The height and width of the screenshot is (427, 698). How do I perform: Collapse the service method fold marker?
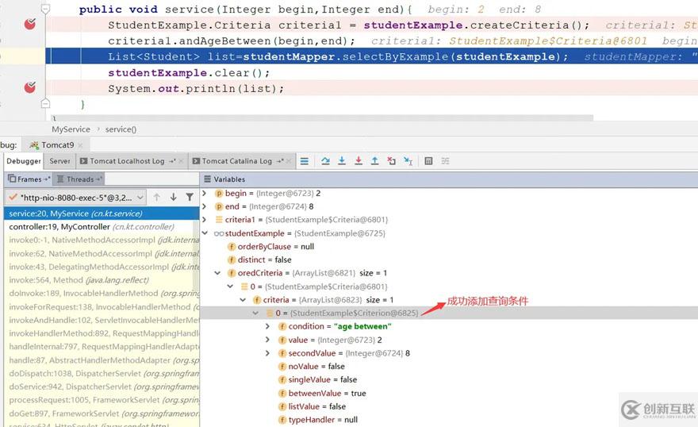pyautogui.click(x=45, y=9)
